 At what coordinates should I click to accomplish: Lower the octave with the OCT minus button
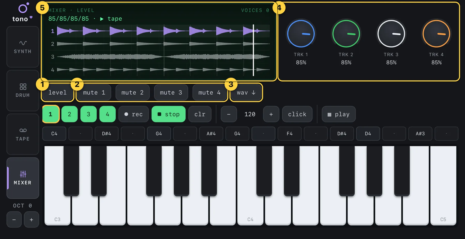pyautogui.click(x=14, y=220)
